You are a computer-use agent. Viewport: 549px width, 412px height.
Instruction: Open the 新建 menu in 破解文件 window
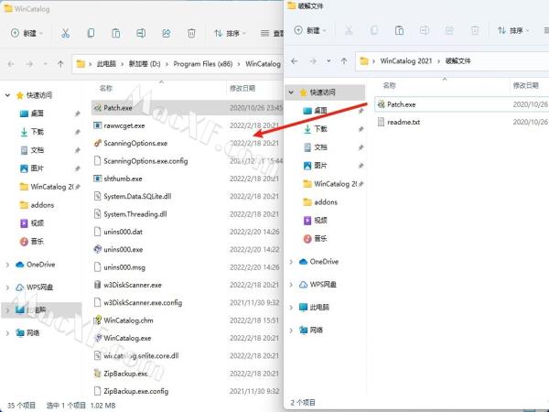point(310,30)
